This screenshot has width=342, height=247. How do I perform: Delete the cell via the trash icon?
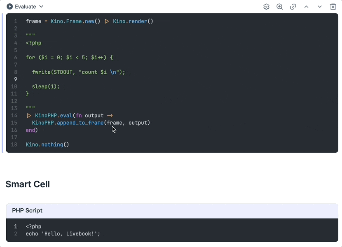coord(333,7)
